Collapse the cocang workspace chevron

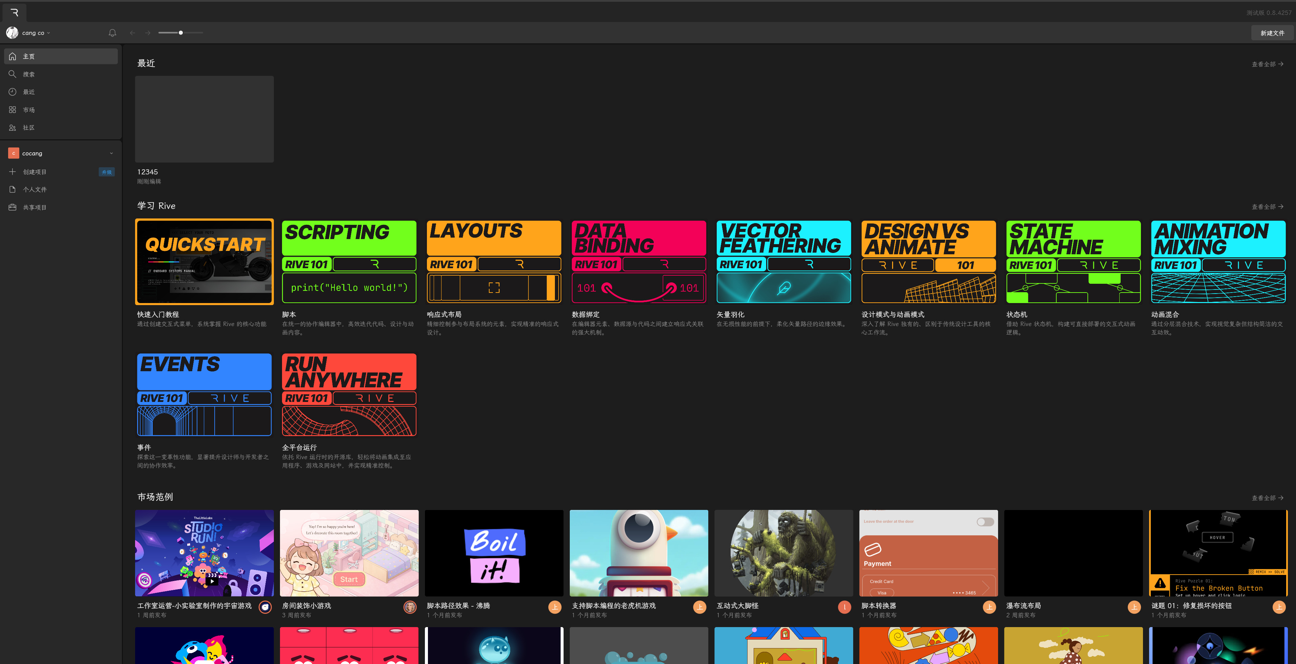111,153
